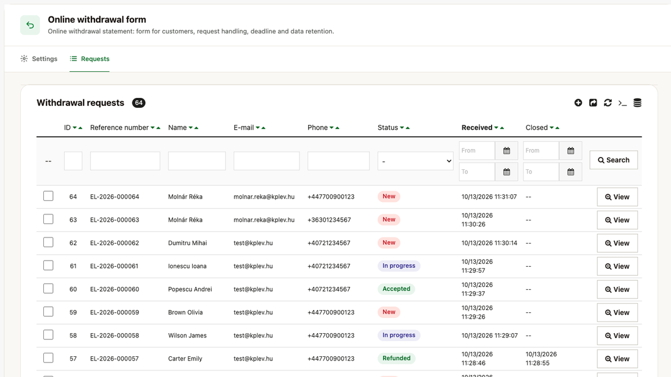
Task: Sort Reference number descending
Action: (152, 128)
